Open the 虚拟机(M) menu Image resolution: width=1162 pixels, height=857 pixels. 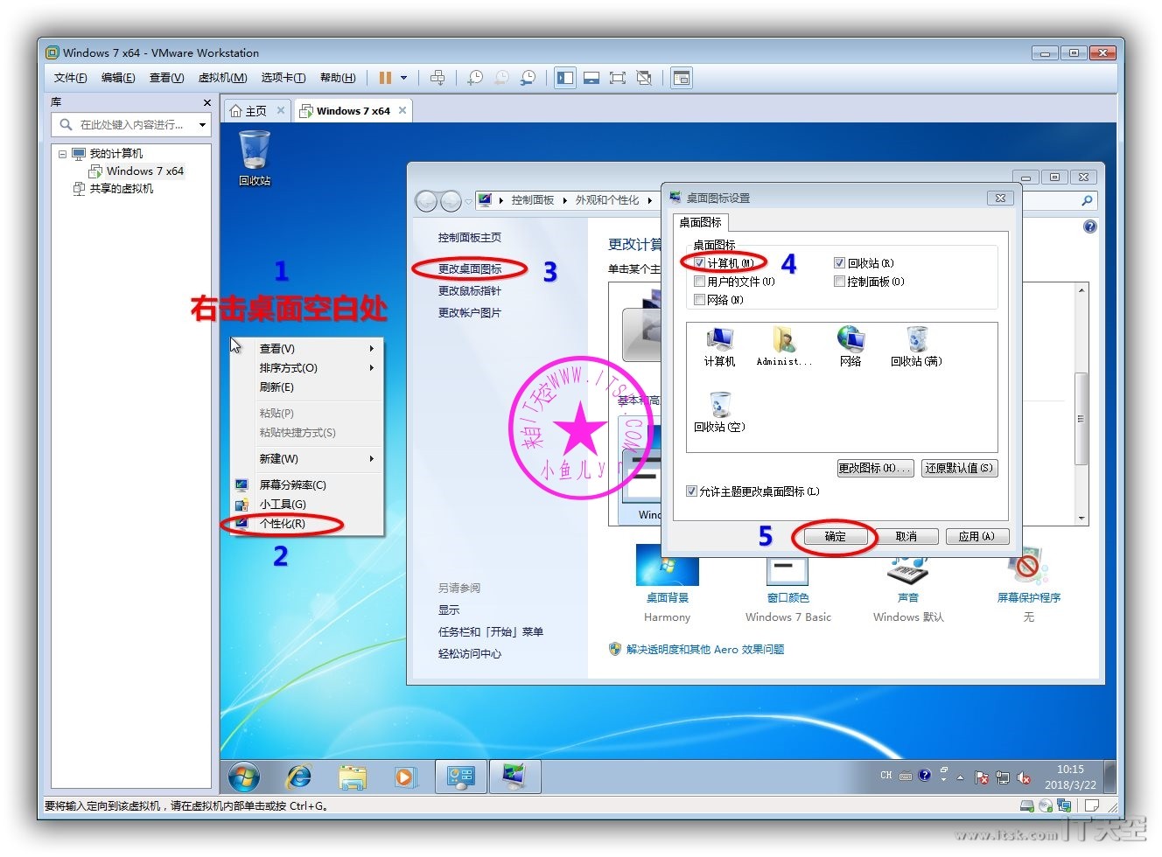[222, 78]
